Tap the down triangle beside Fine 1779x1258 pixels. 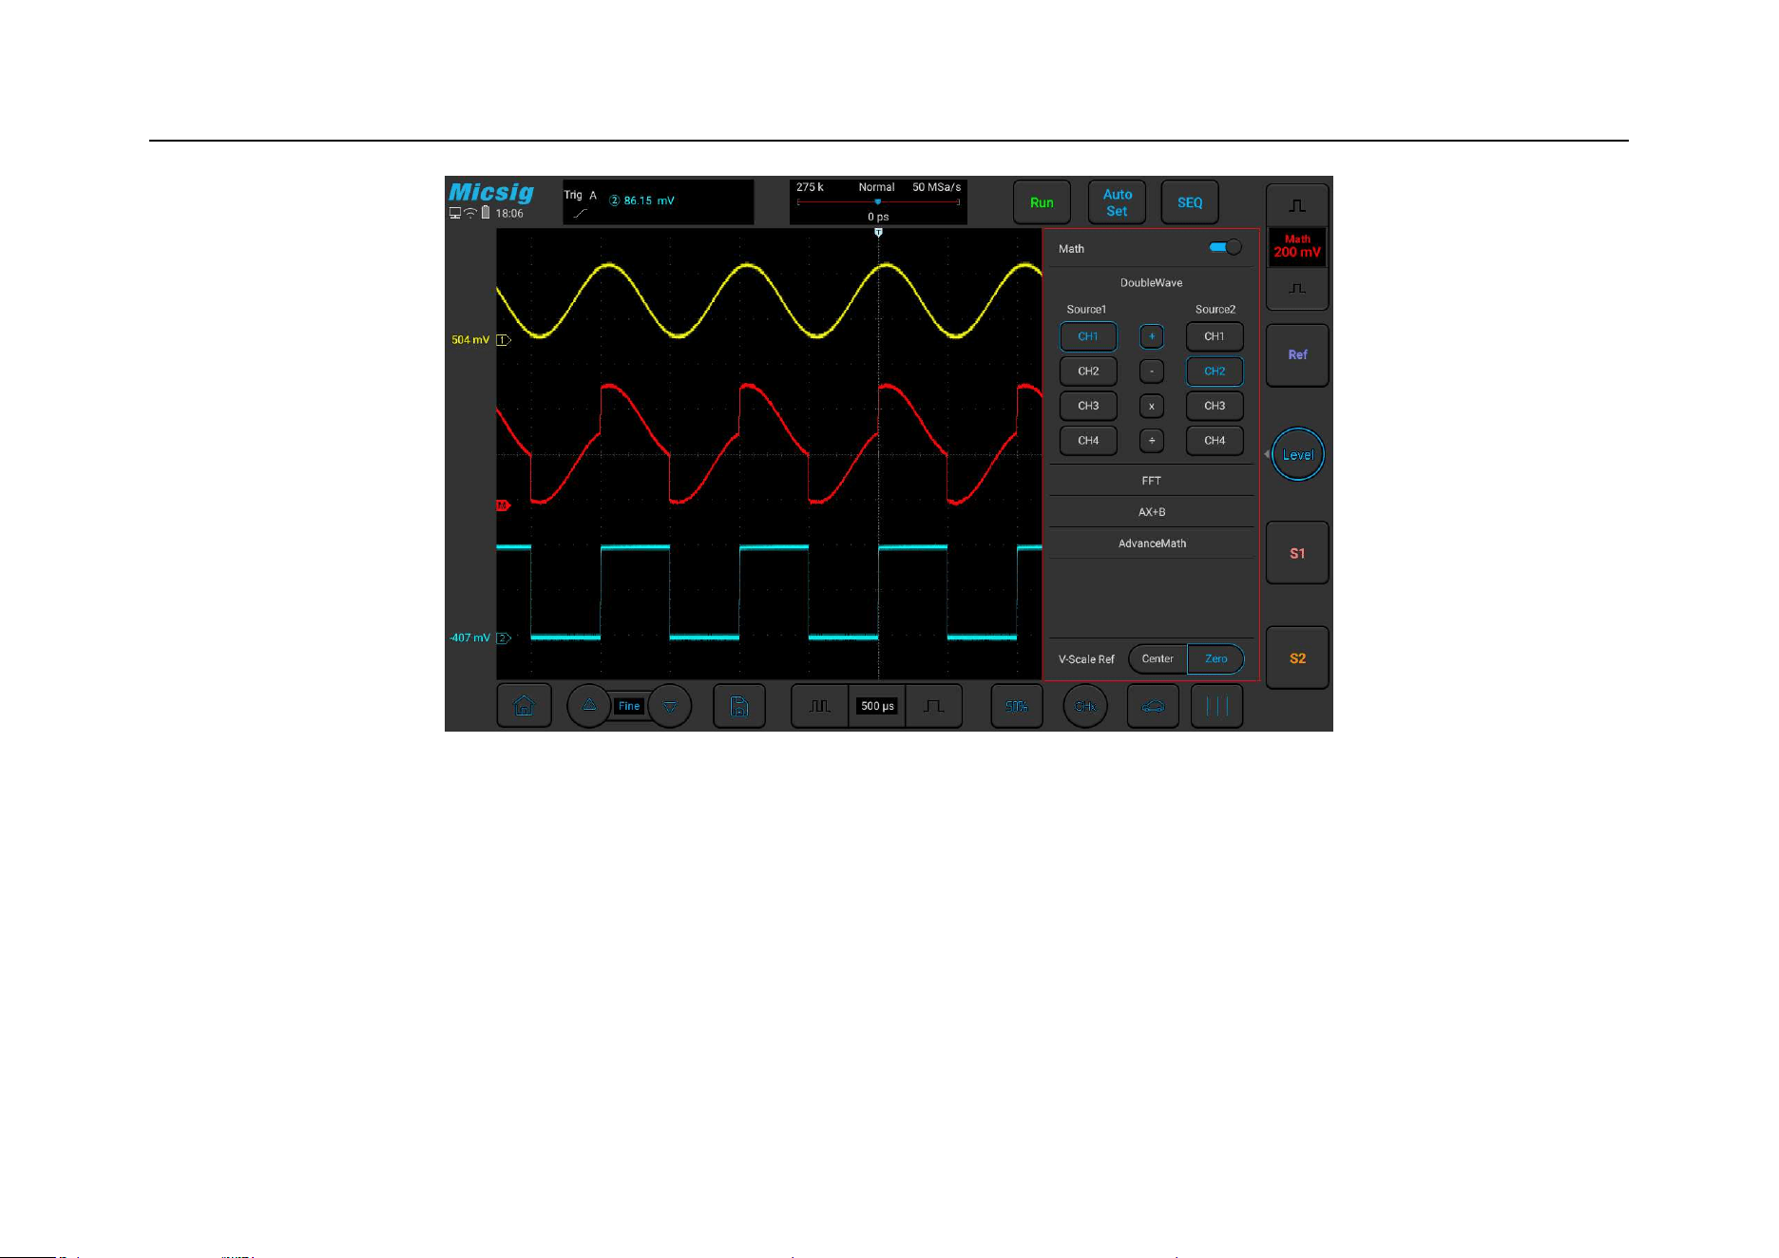pos(670,706)
